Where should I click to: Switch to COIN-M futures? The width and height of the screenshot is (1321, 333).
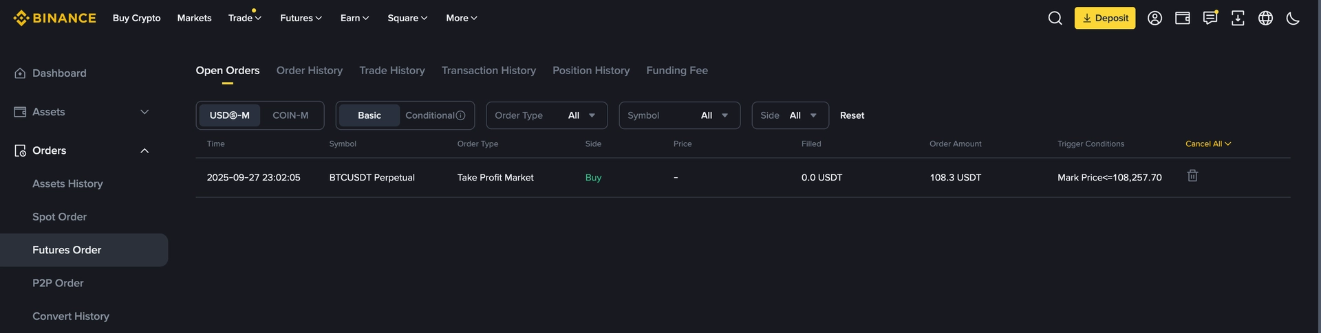(x=290, y=115)
